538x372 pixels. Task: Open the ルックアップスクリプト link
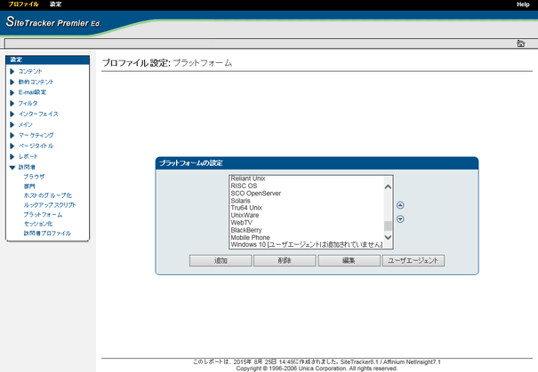click(x=50, y=205)
